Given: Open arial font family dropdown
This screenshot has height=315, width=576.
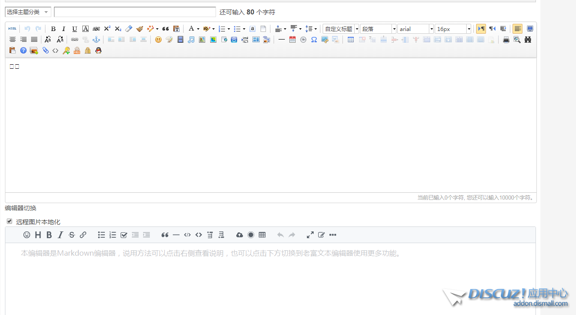Looking at the screenshot, I should (x=416, y=29).
